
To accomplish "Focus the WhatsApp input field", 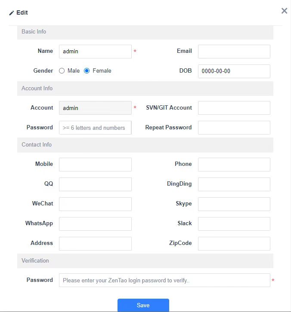I will [x=95, y=223].
